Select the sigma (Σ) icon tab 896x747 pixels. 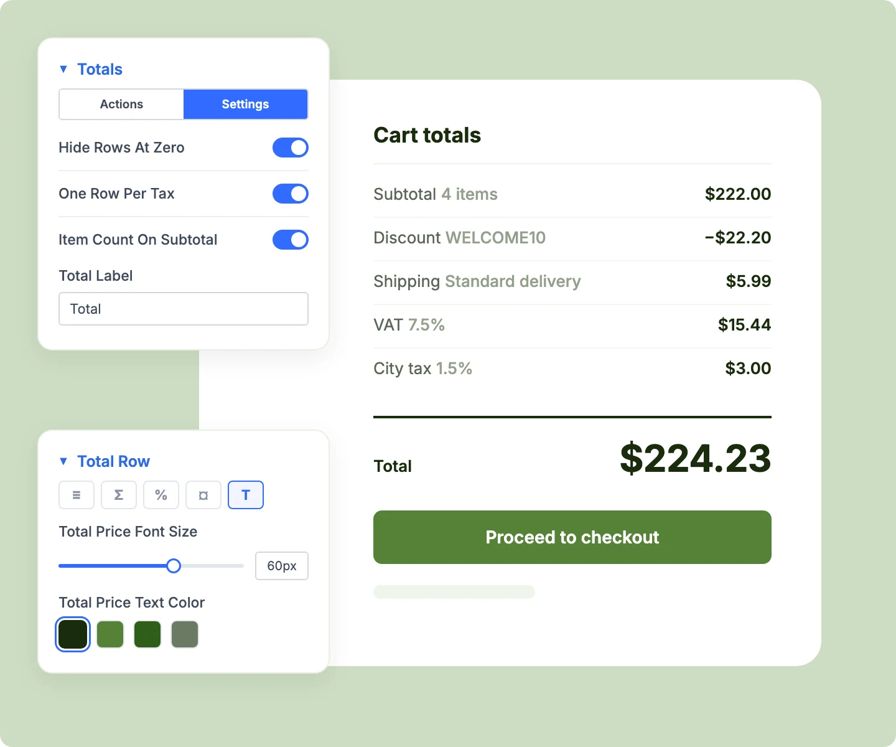tap(119, 495)
